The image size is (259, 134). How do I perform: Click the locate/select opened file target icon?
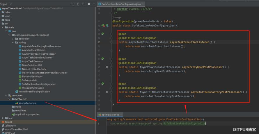point(73,4)
